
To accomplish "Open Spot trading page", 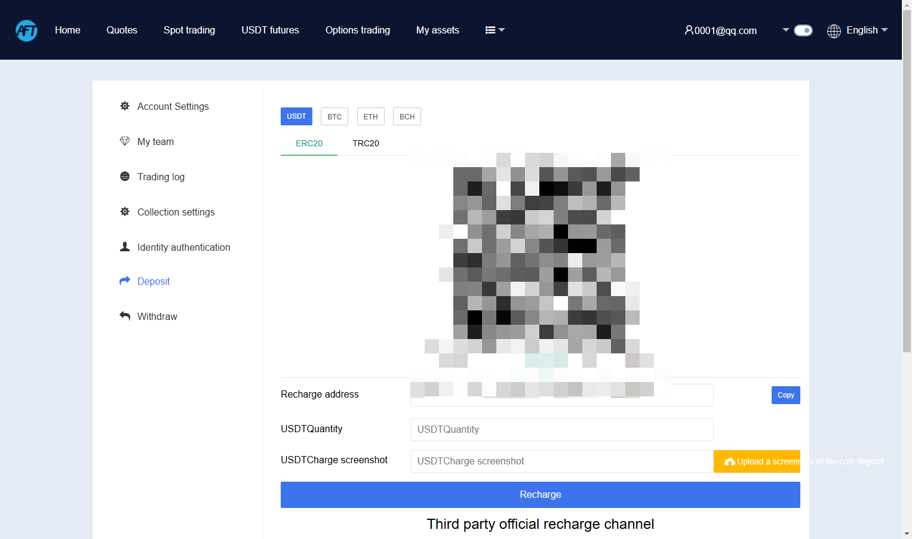I will (x=189, y=30).
